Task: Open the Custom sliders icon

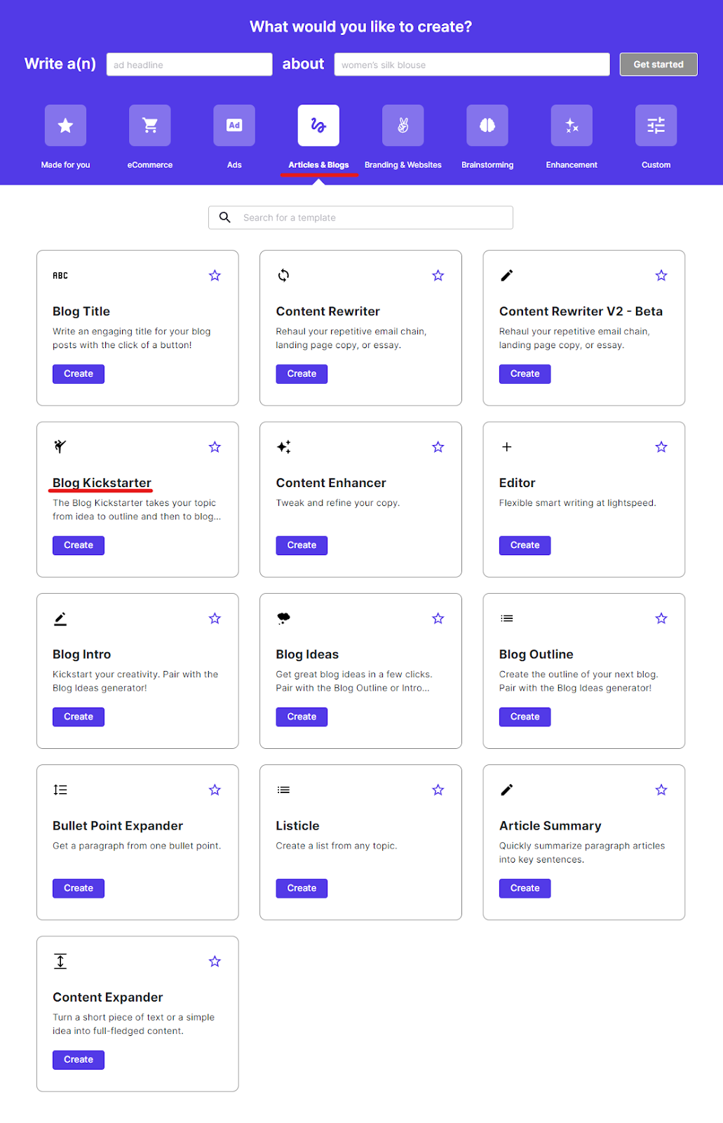Action: click(x=656, y=126)
